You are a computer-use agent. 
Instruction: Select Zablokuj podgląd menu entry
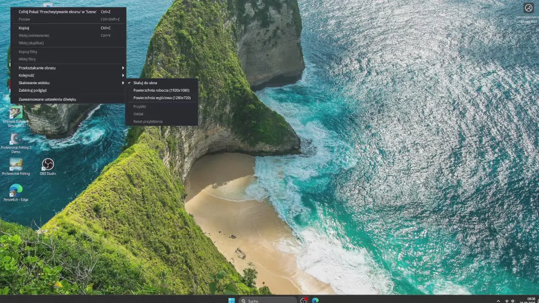68,90
